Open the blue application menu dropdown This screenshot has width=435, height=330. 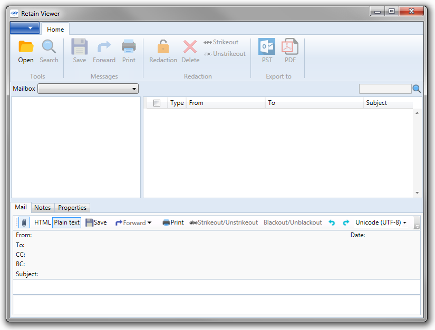tap(25, 28)
